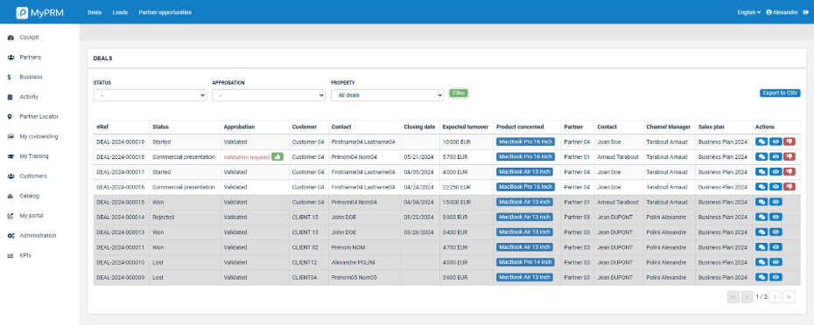Click the logout icon beside Alexandre
Viewport: 814px width, 325px height.
(806, 12)
